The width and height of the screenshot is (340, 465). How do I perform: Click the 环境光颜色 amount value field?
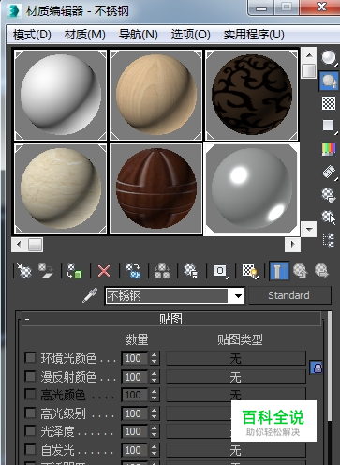(x=135, y=358)
